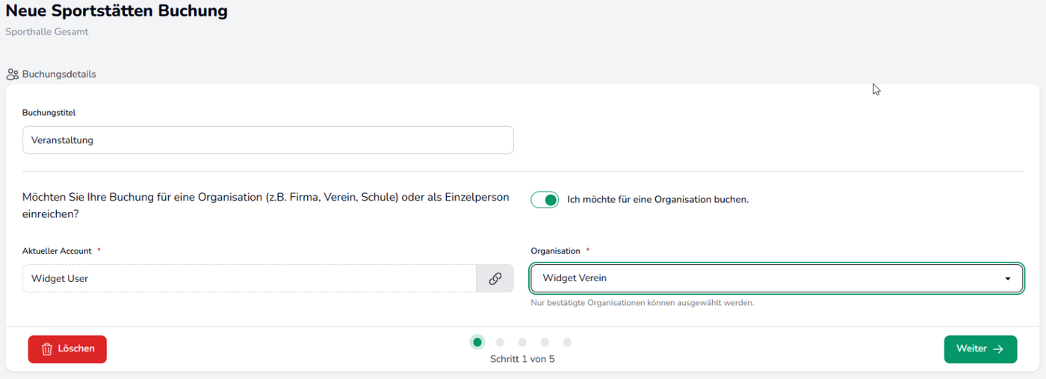Click the link icon beside Widget User
1046x379 pixels.
pos(495,278)
